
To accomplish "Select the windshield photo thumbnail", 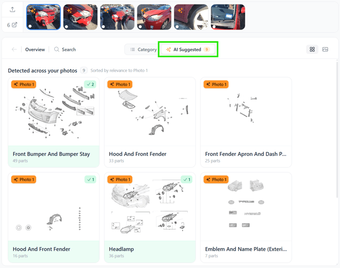I will [x=228, y=17].
